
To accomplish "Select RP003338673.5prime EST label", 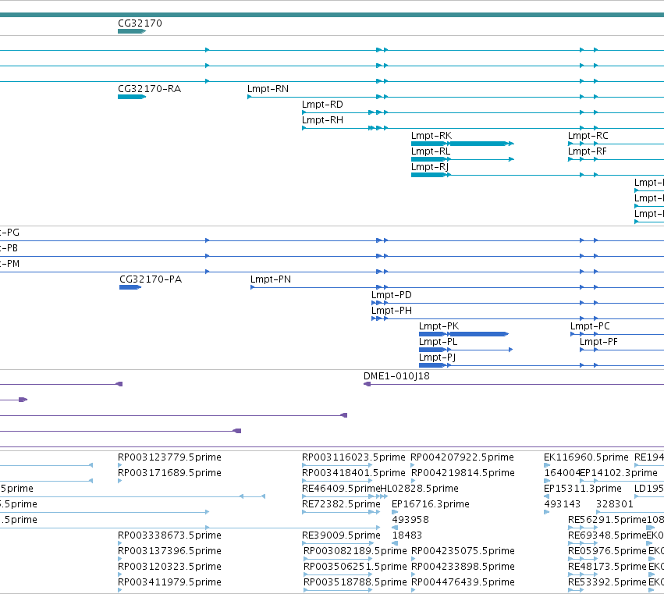I will click(169, 535).
